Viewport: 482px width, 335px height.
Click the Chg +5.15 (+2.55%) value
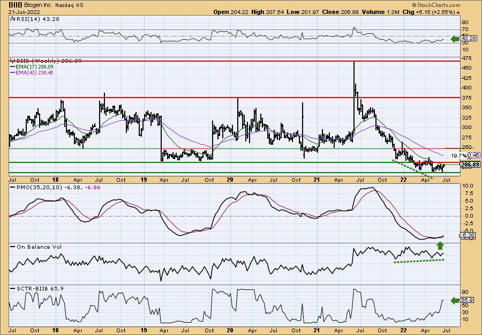tap(429, 12)
